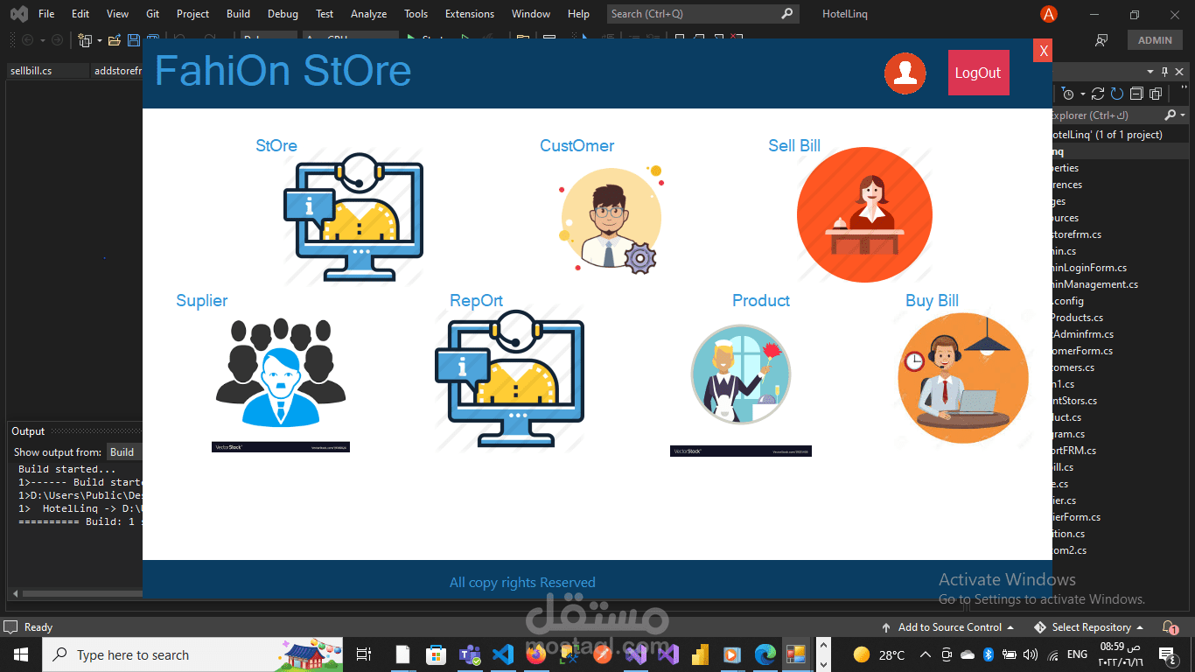Click the Solution Explorer auto-hide pin icon
Viewport: 1195px width, 672px height.
click(1165, 72)
